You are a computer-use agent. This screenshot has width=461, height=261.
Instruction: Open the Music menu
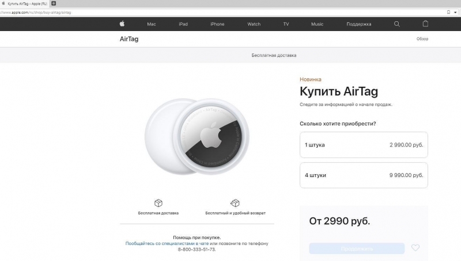(x=318, y=24)
